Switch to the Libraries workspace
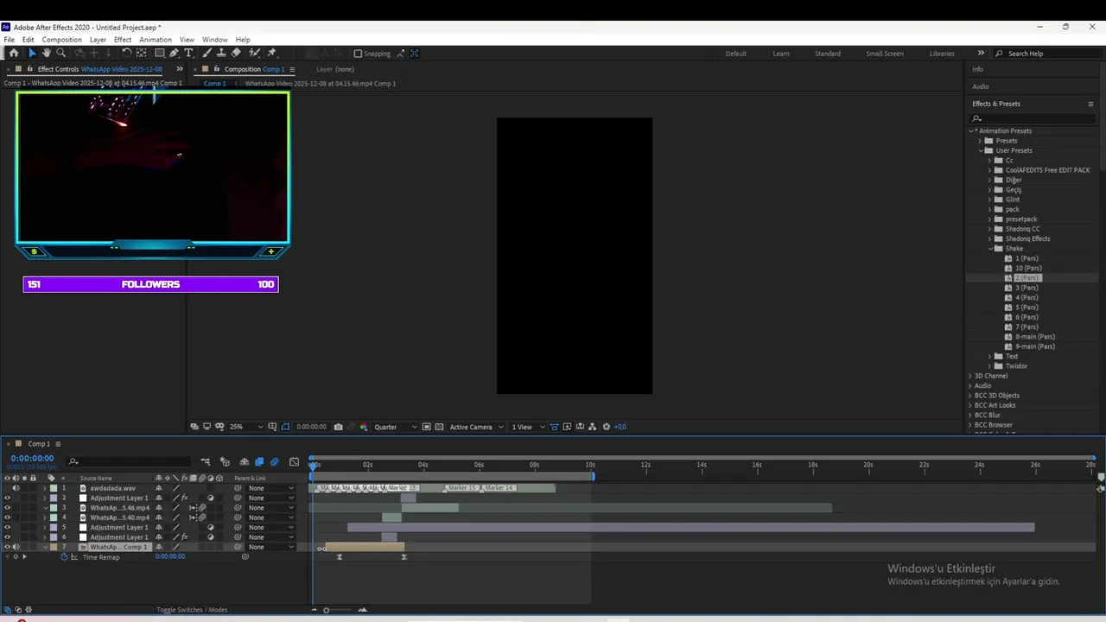Image resolution: width=1106 pixels, height=622 pixels. pyautogui.click(x=942, y=54)
